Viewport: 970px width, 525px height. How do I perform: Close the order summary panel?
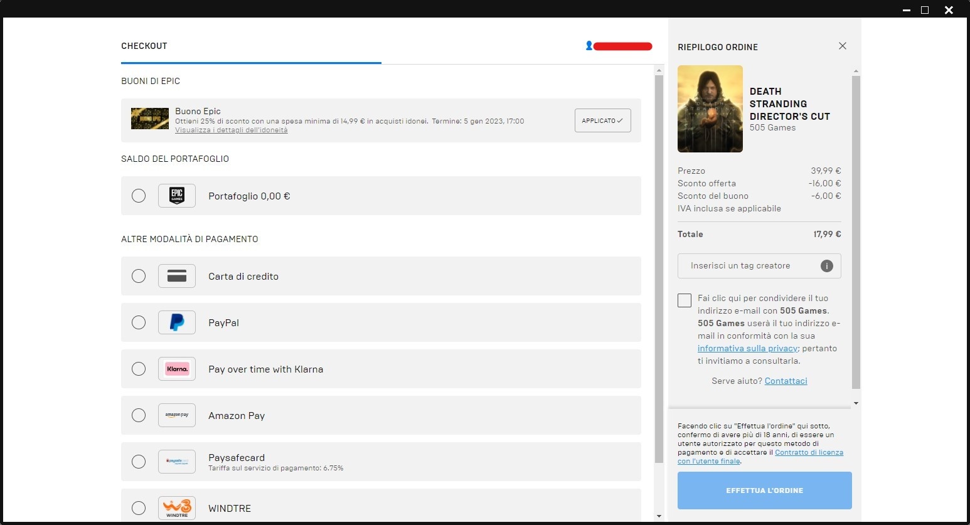843,46
